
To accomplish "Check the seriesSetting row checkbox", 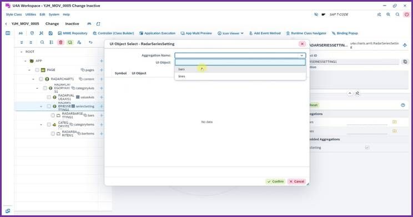I will click(49, 107).
